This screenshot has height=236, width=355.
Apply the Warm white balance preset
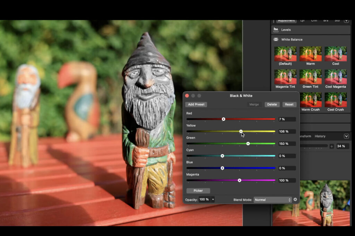coord(310,54)
